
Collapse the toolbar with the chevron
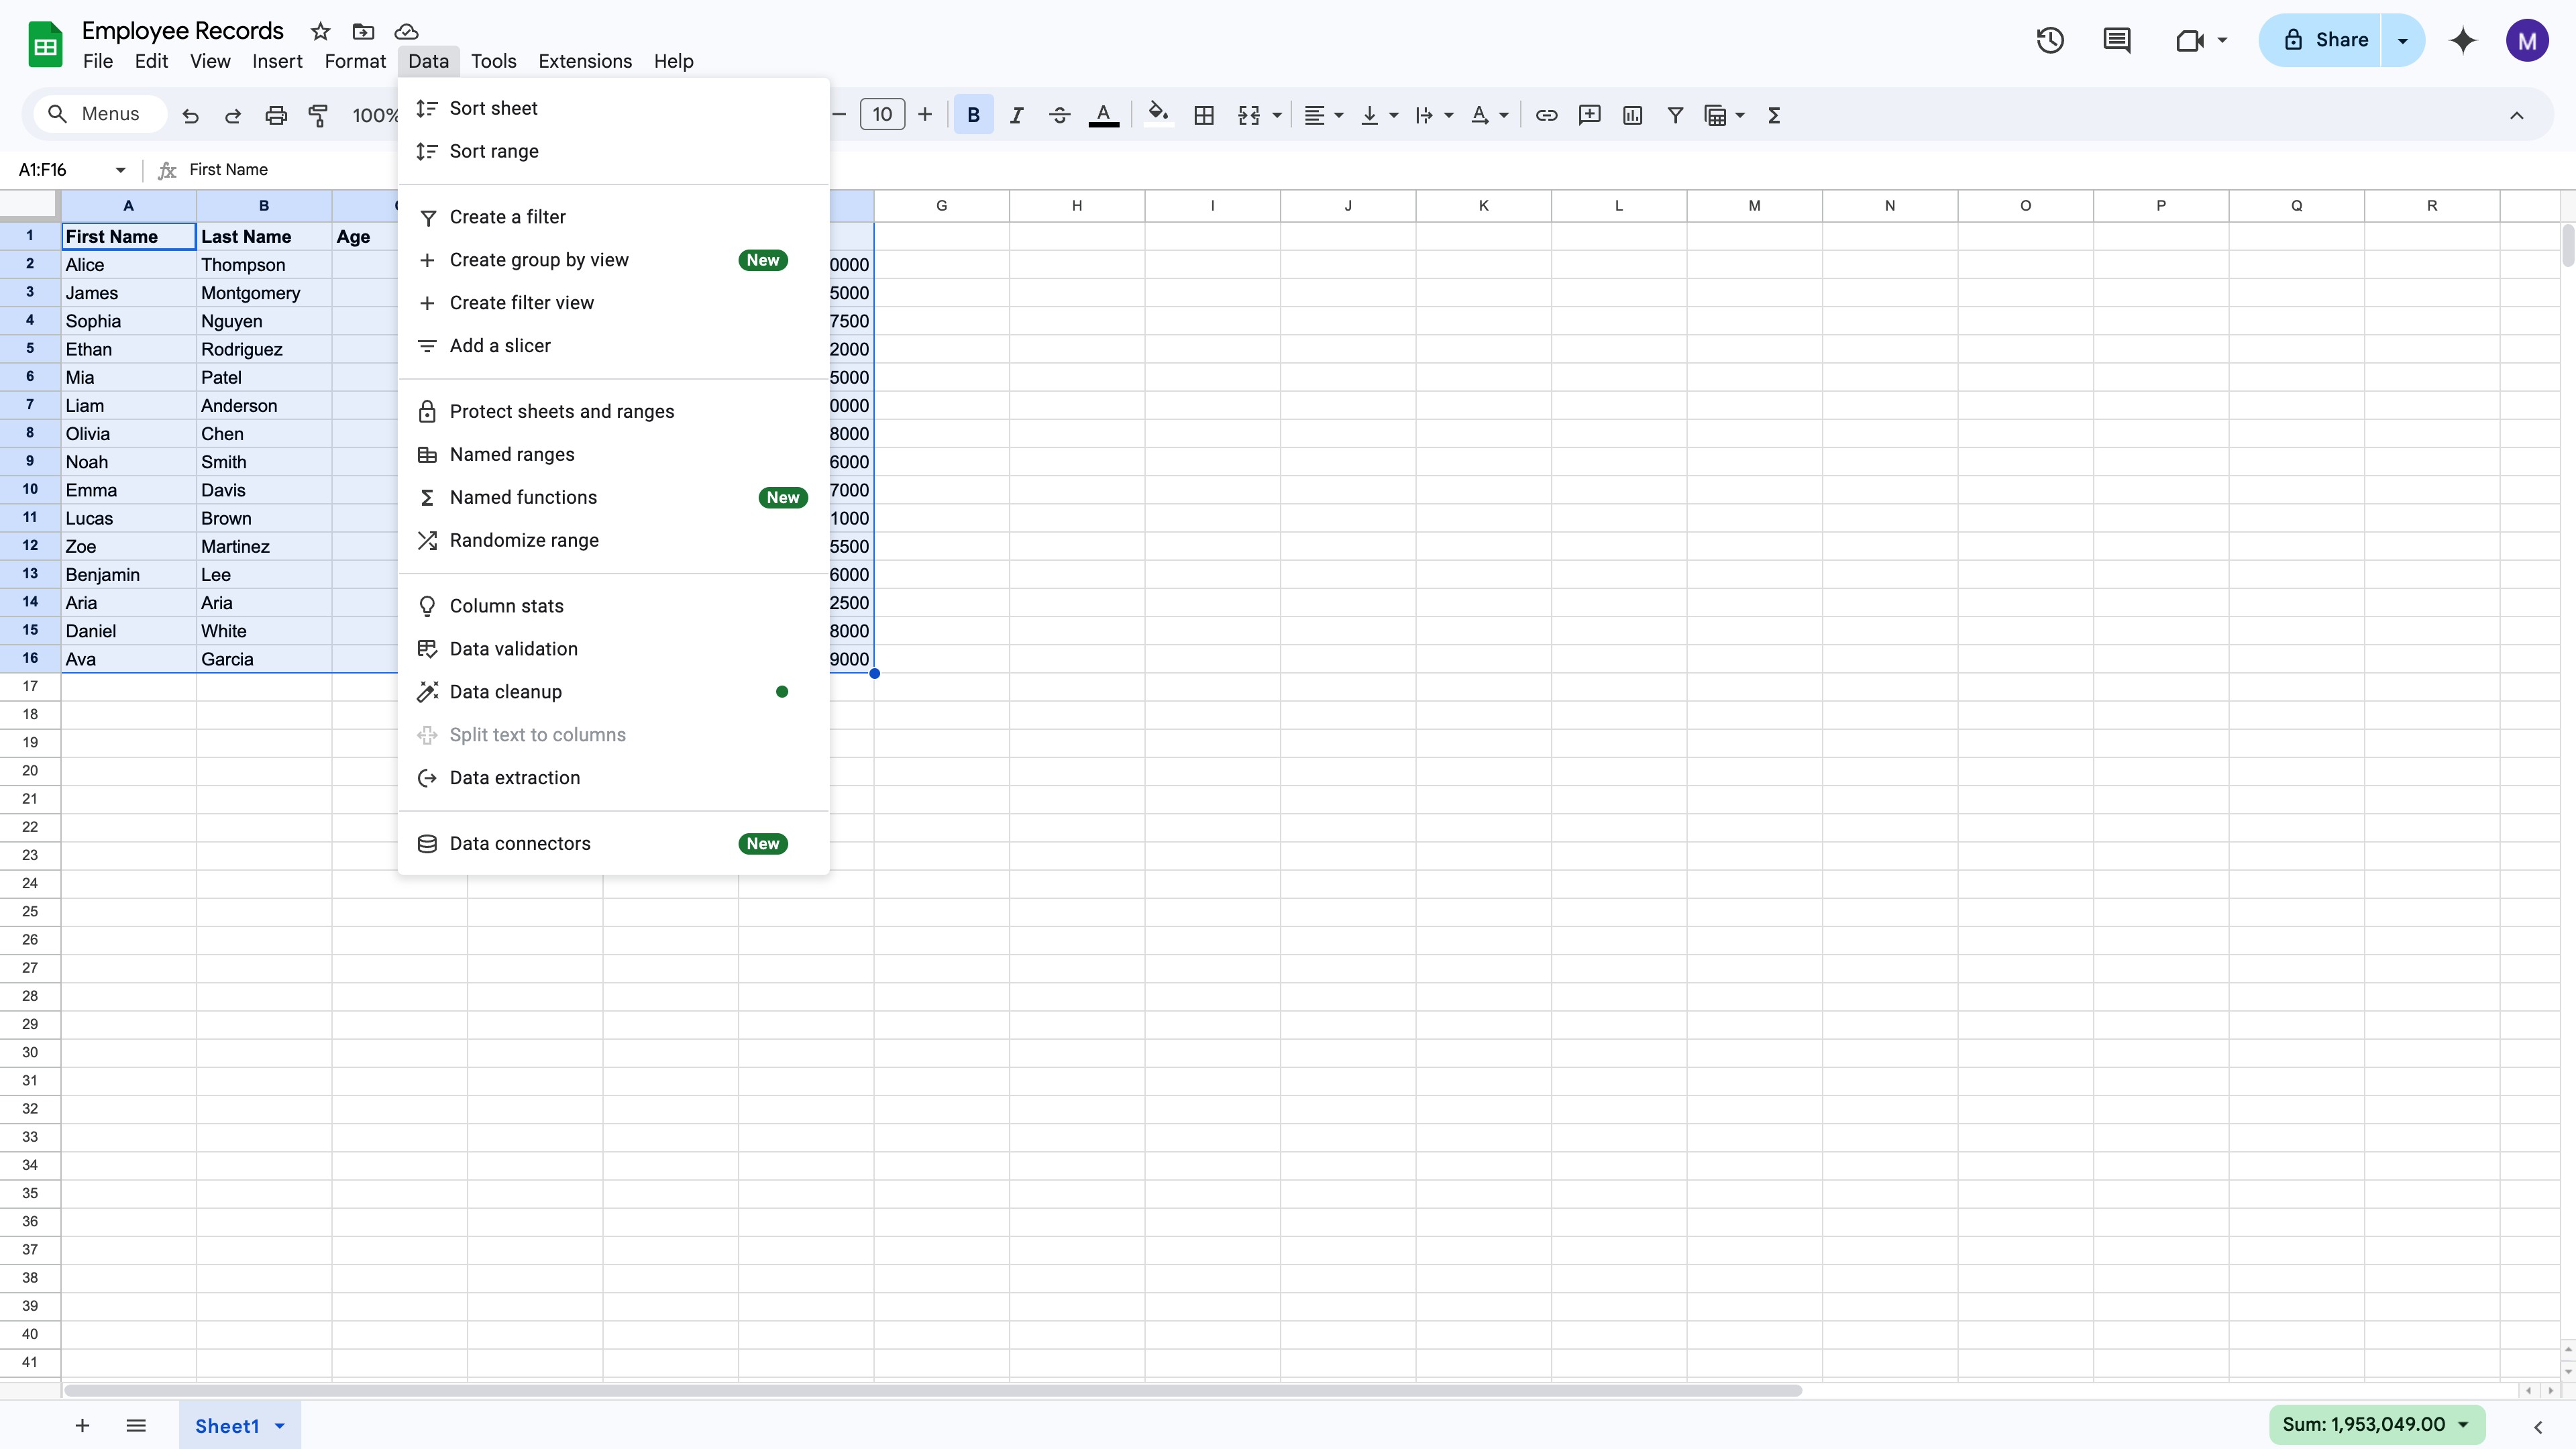pyautogui.click(x=2516, y=116)
